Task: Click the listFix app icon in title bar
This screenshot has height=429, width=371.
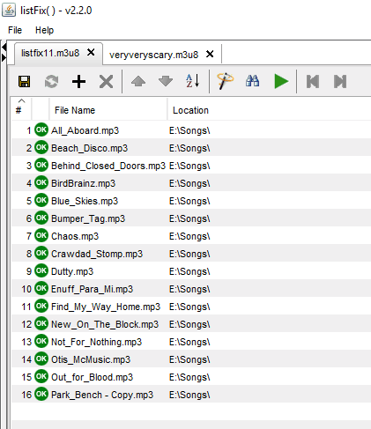Action: [9, 11]
